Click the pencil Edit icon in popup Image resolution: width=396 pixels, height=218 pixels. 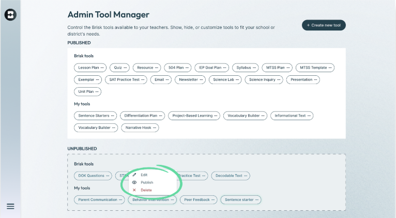tap(134, 175)
